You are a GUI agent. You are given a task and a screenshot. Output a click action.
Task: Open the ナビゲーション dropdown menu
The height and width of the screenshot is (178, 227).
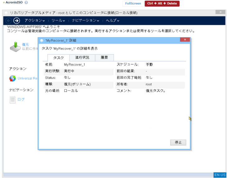pyautogui.click(x=85, y=21)
